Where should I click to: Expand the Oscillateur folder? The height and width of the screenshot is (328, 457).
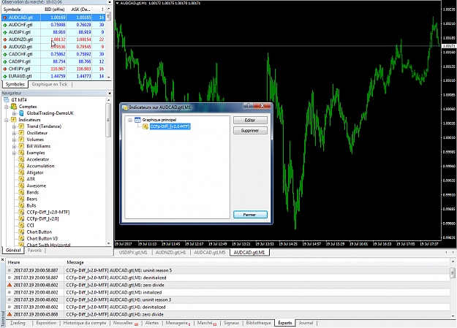(14, 133)
